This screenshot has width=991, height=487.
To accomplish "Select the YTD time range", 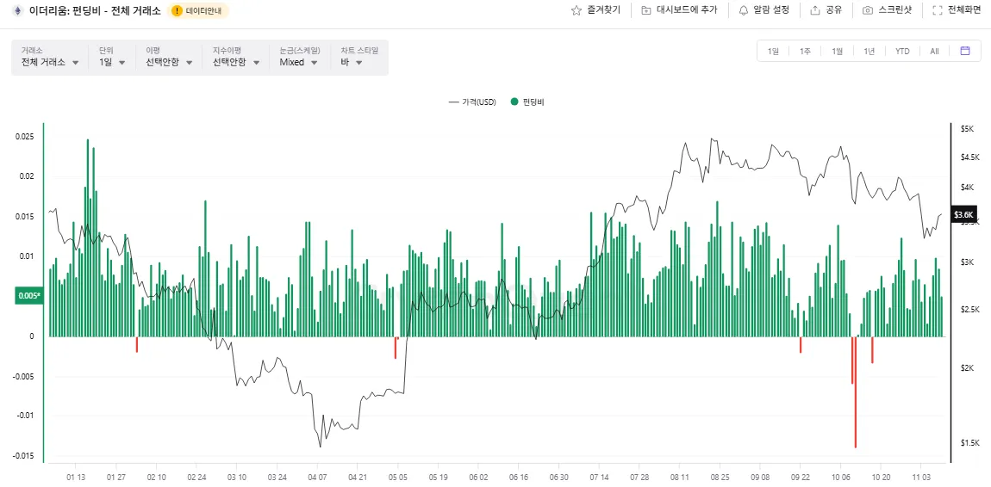I will pos(902,51).
